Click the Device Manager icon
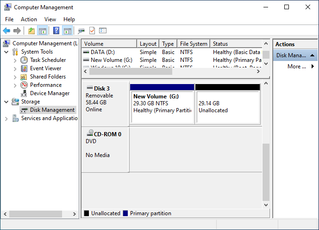The height and width of the screenshot is (230, 319). point(24,93)
